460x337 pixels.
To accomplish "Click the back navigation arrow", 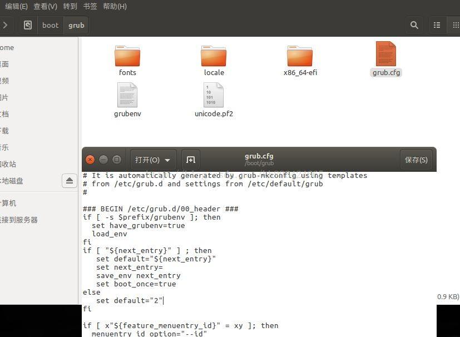I will coord(6,25).
